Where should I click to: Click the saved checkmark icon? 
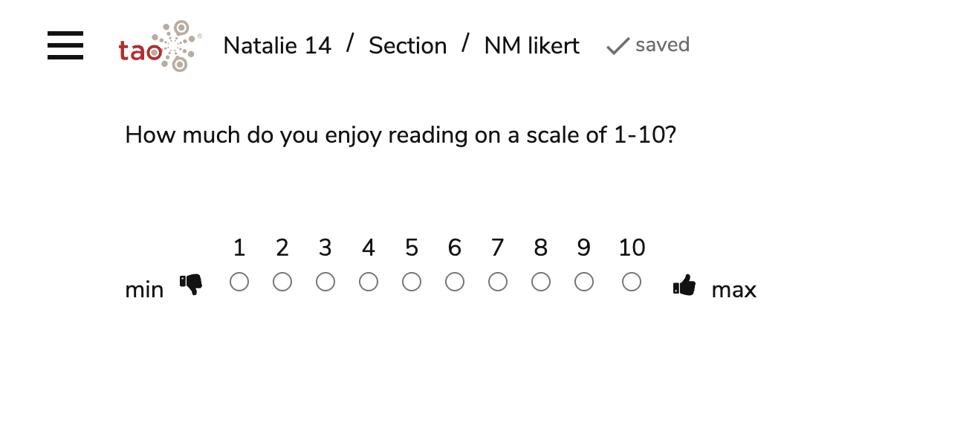point(617,45)
